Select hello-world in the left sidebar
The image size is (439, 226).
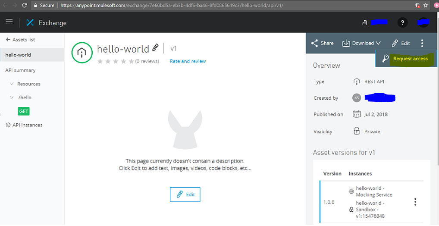coord(32,55)
